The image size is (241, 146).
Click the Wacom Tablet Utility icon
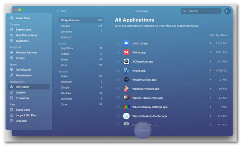point(127,98)
